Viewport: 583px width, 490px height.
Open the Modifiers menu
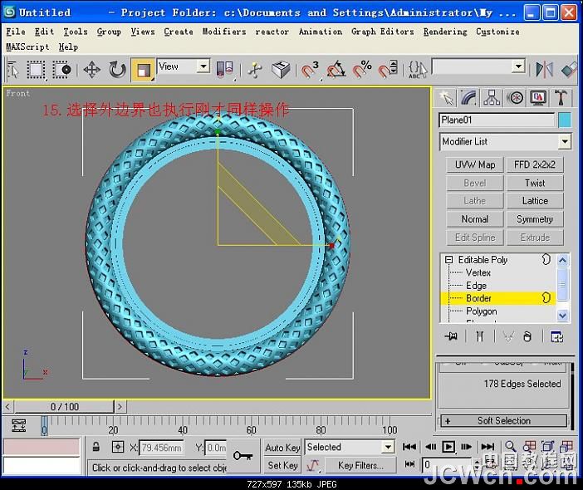tap(224, 32)
